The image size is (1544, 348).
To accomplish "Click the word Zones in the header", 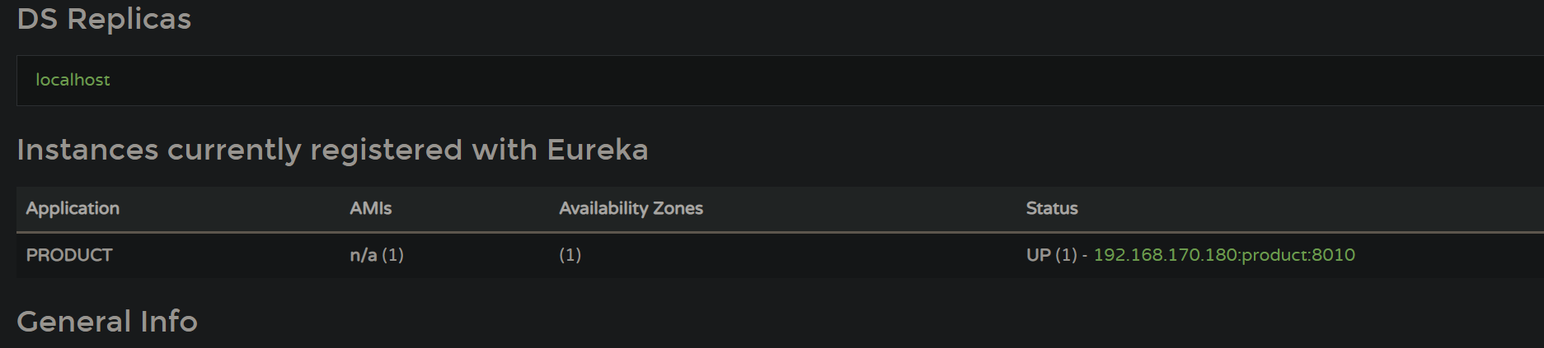I will click(x=678, y=208).
